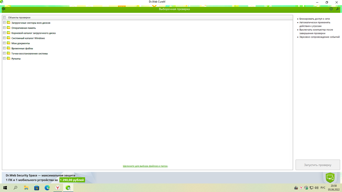
Task: Enable Системный каталог Windows checkbox
Action: (4, 38)
